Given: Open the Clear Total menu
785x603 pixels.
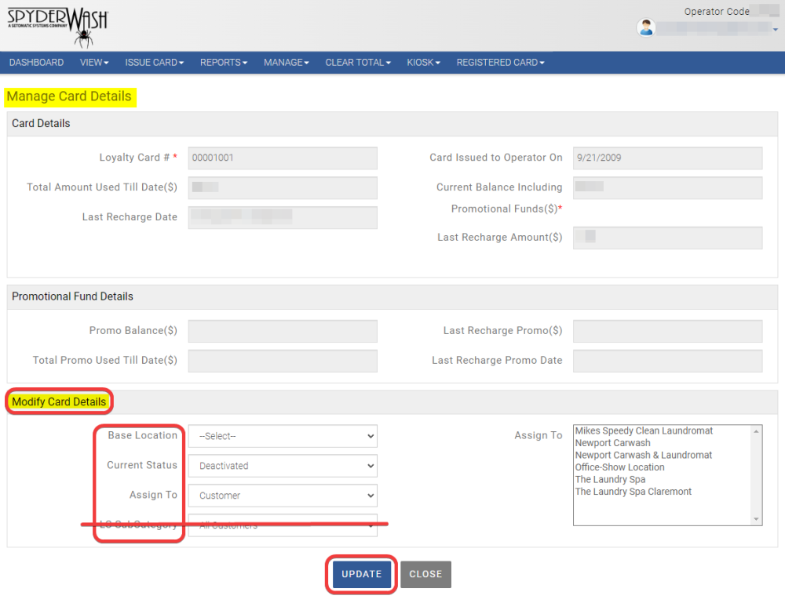Looking at the screenshot, I should 358,63.
